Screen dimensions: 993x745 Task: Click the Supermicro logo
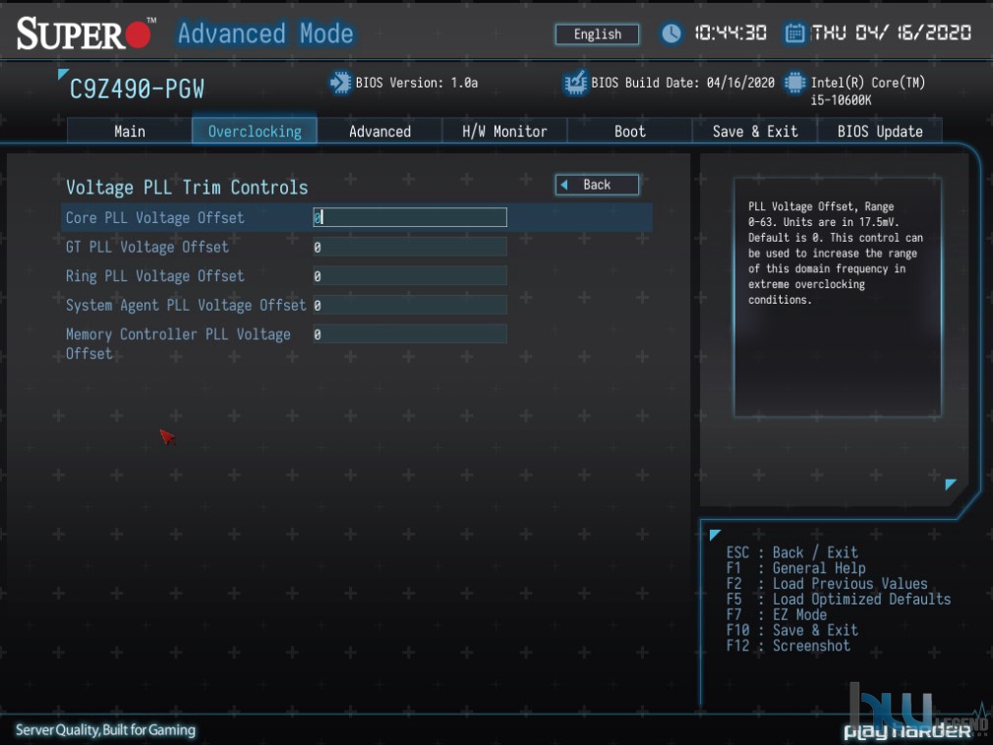pyautogui.click(x=87, y=33)
